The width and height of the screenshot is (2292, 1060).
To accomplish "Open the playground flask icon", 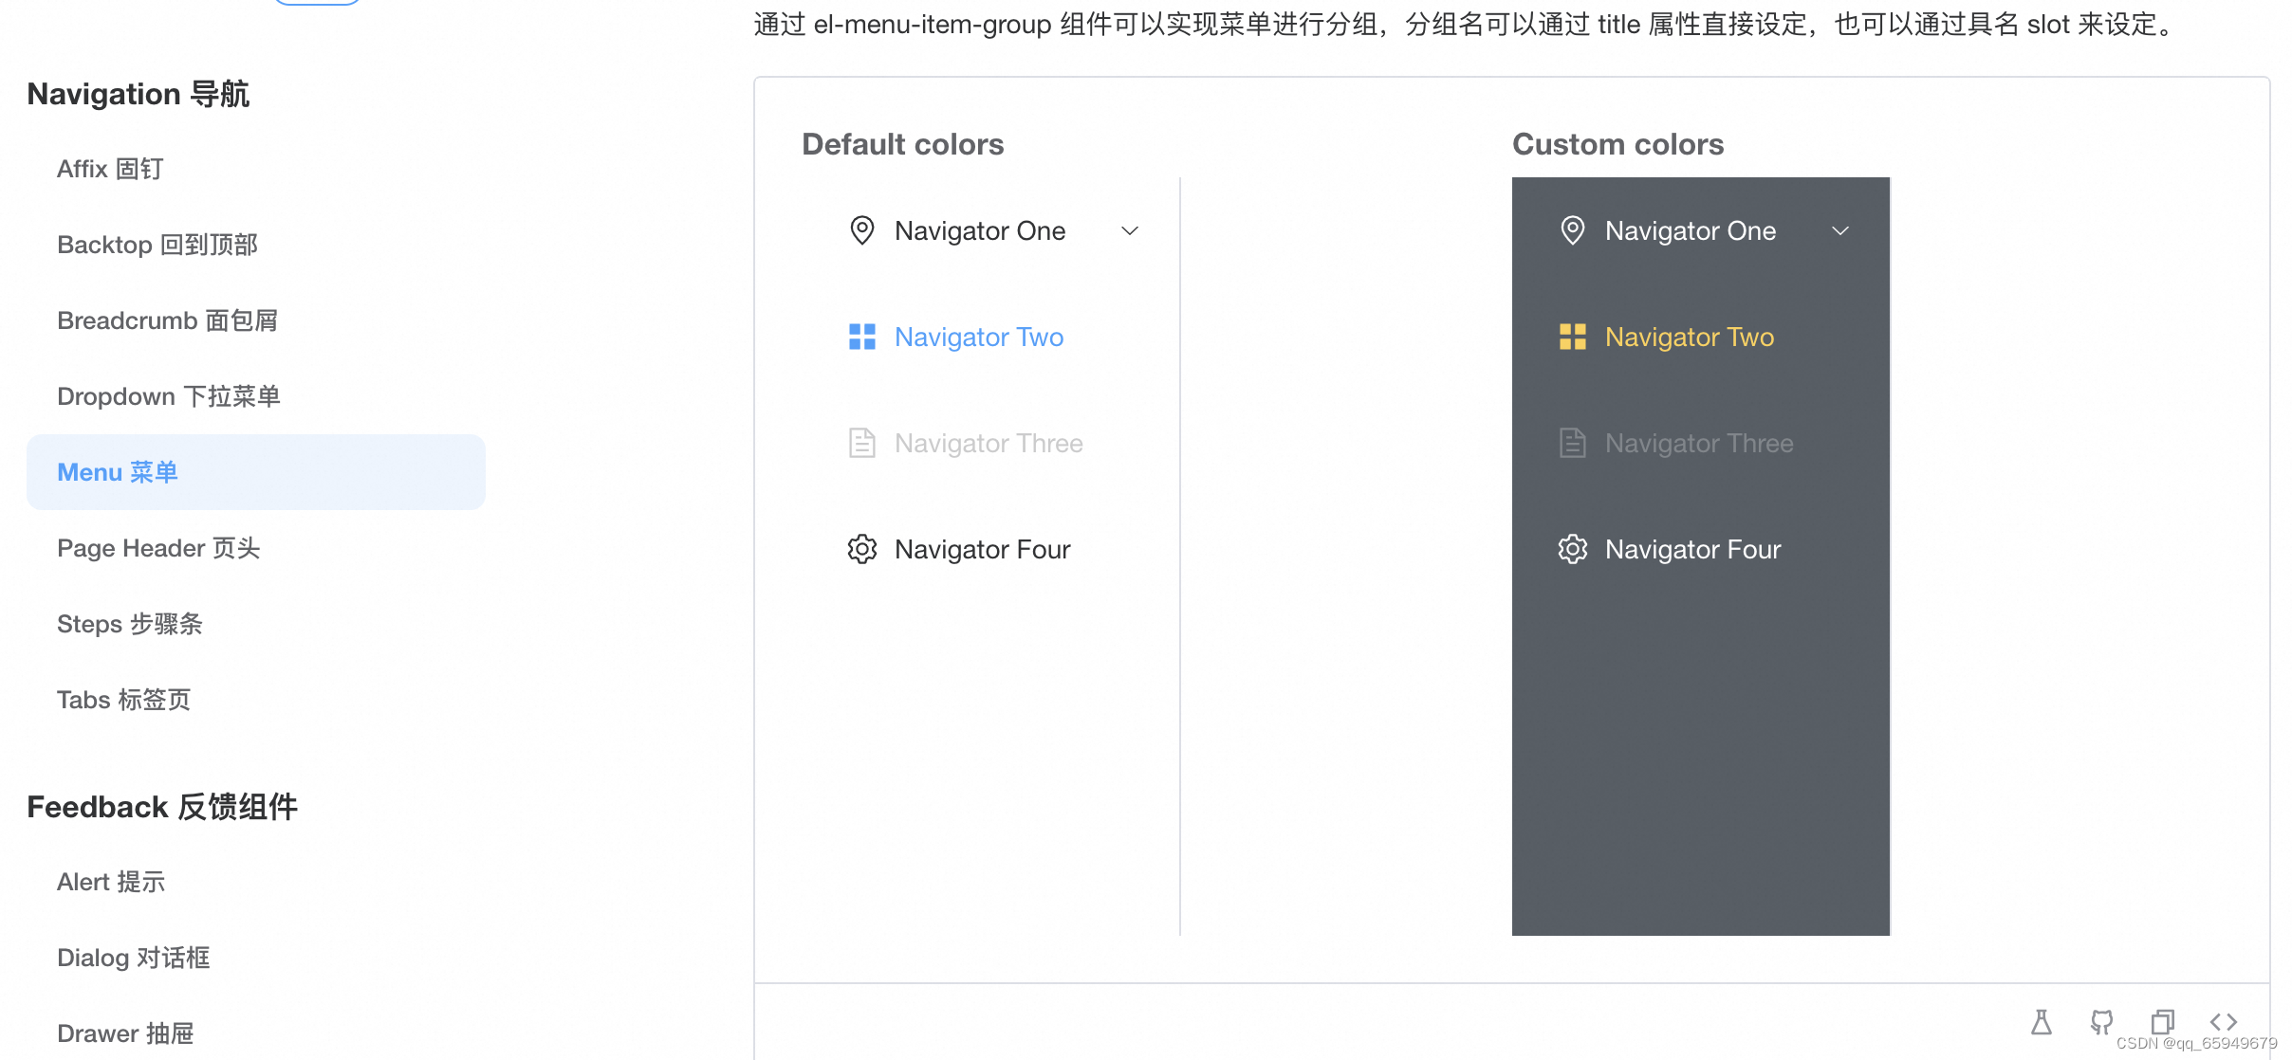I will pos(2041,1021).
